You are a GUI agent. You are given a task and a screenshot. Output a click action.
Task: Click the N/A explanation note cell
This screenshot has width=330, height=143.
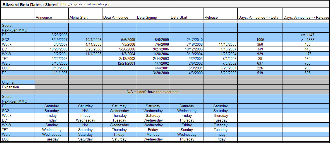pyautogui.click(x=153, y=92)
